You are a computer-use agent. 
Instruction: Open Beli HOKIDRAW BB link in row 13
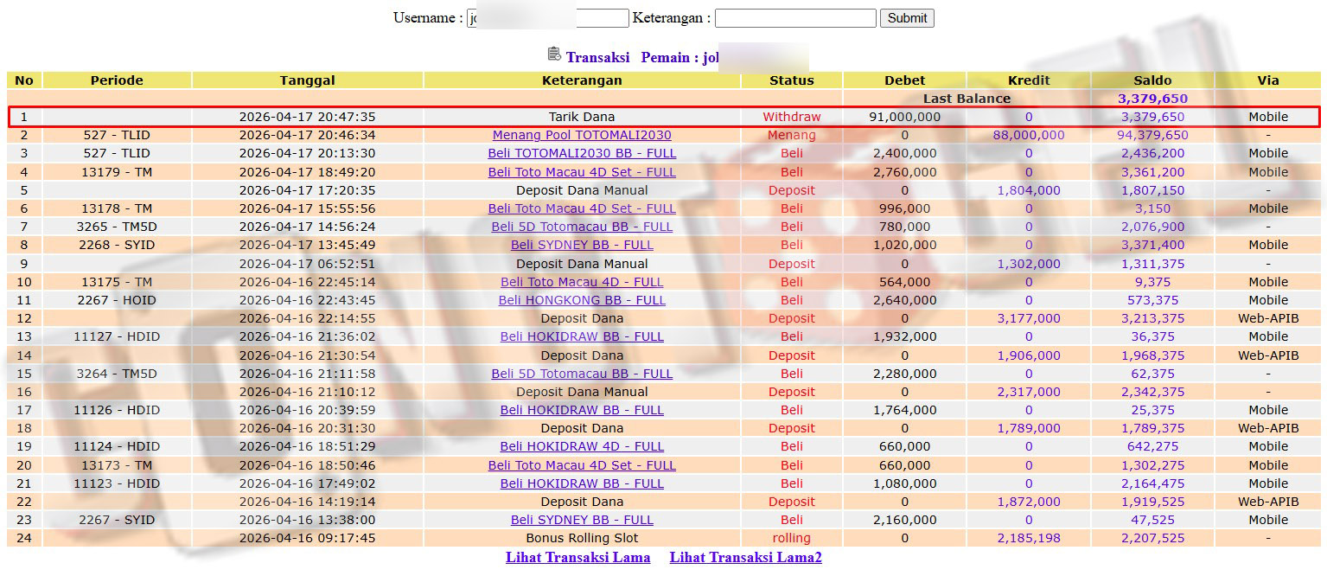coord(582,336)
